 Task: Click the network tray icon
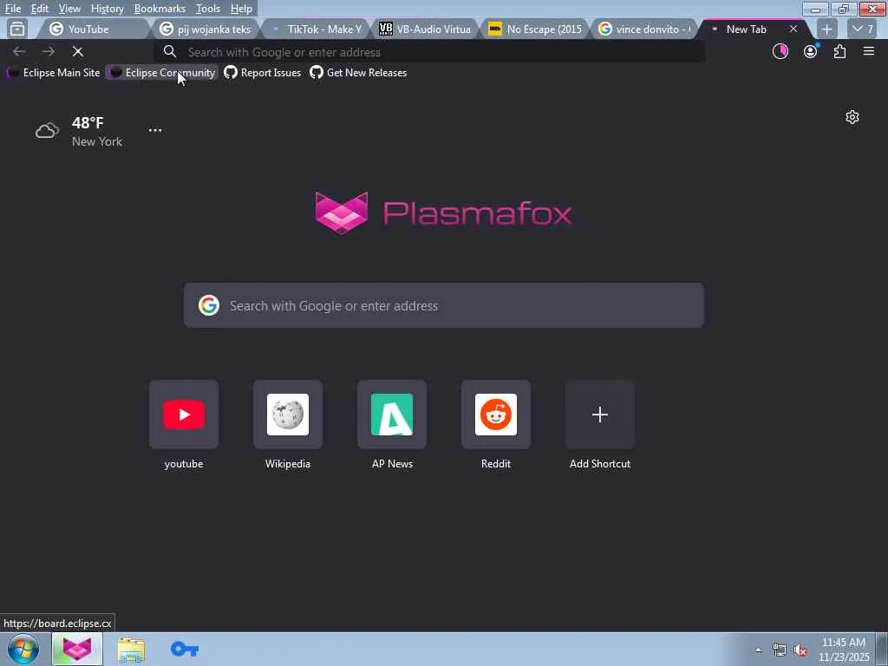click(x=780, y=650)
